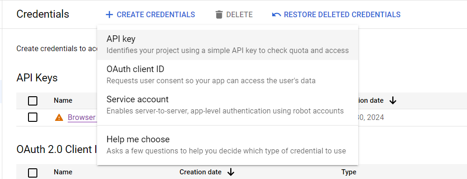The height and width of the screenshot is (179, 467).
Task: Click the plus icon beside Create Credentials
Action: [110, 14]
